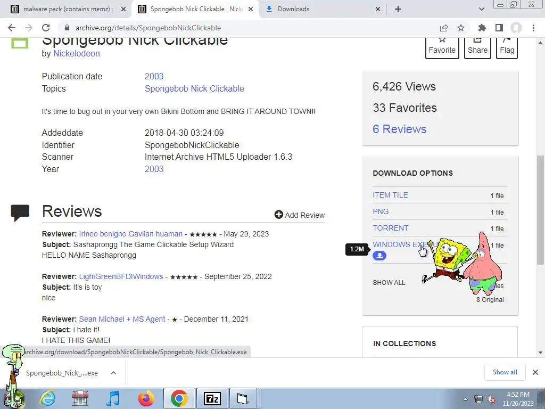Open Spongebob Nick Clickable topic link
Viewport: 545px width, 409px height.
194,89
